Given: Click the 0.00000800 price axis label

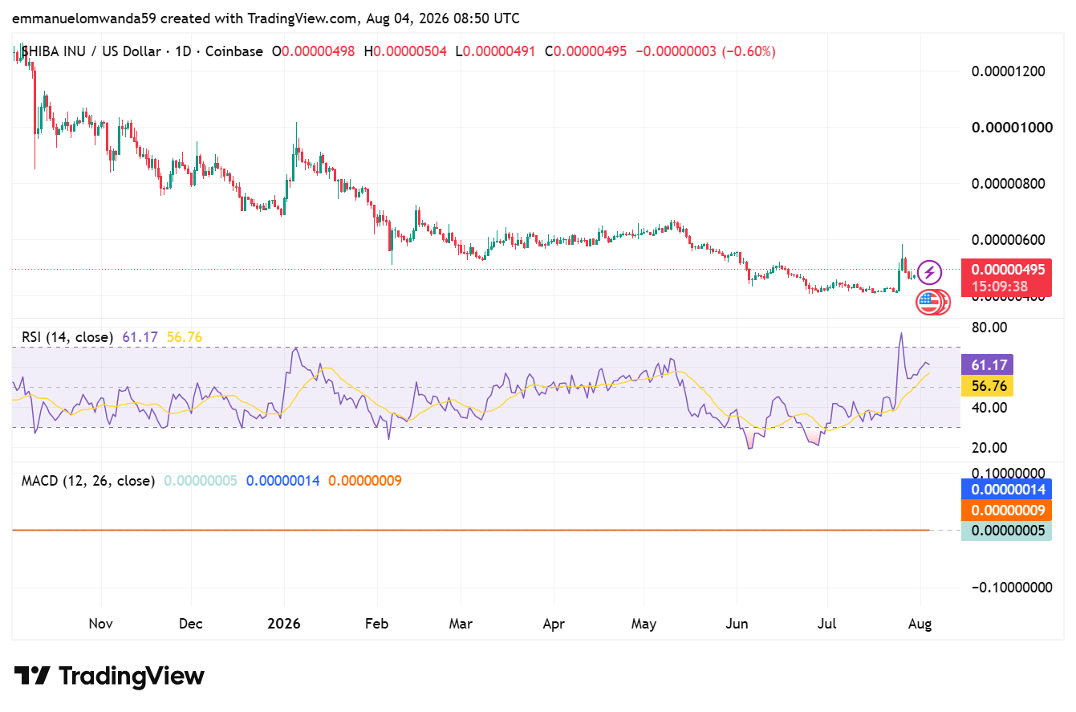Looking at the screenshot, I should tap(1009, 183).
